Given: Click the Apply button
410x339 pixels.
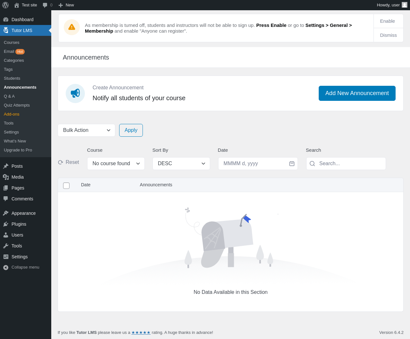Looking at the screenshot, I should (x=131, y=130).
